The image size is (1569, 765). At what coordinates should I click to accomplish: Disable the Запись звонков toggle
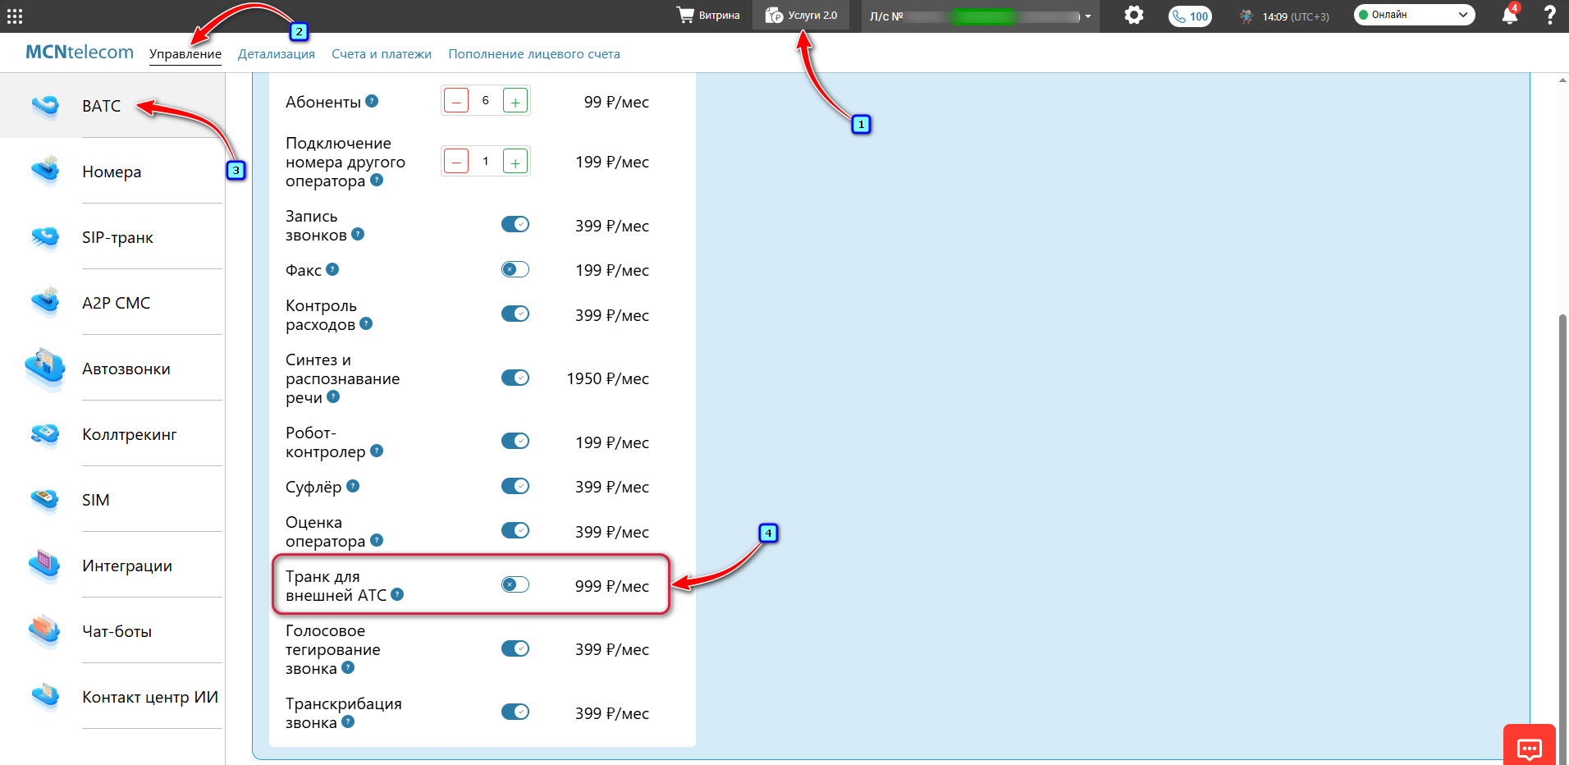click(515, 224)
